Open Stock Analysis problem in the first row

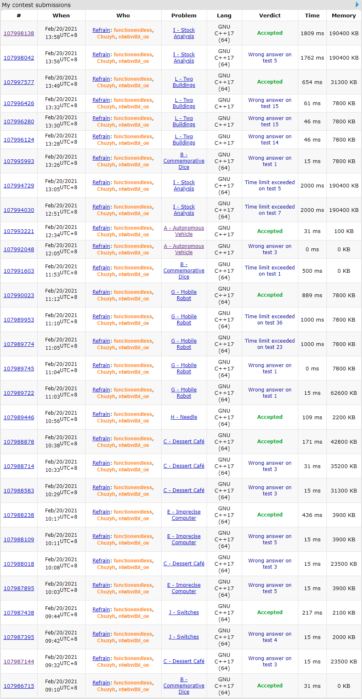tap(184, 33)
